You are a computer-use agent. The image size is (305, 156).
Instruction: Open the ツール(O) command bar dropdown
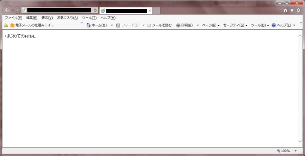[260, 25]
